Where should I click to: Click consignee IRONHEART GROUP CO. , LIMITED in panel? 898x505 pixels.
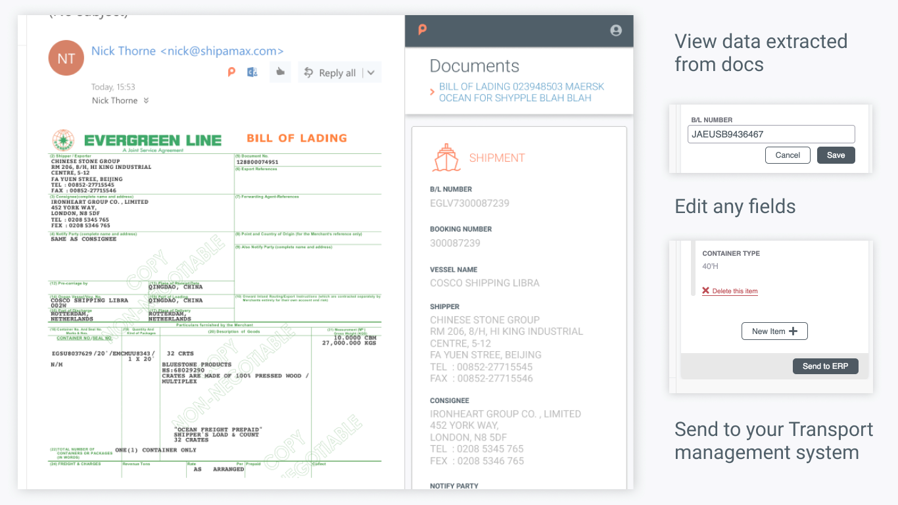(x=506, y=414)
